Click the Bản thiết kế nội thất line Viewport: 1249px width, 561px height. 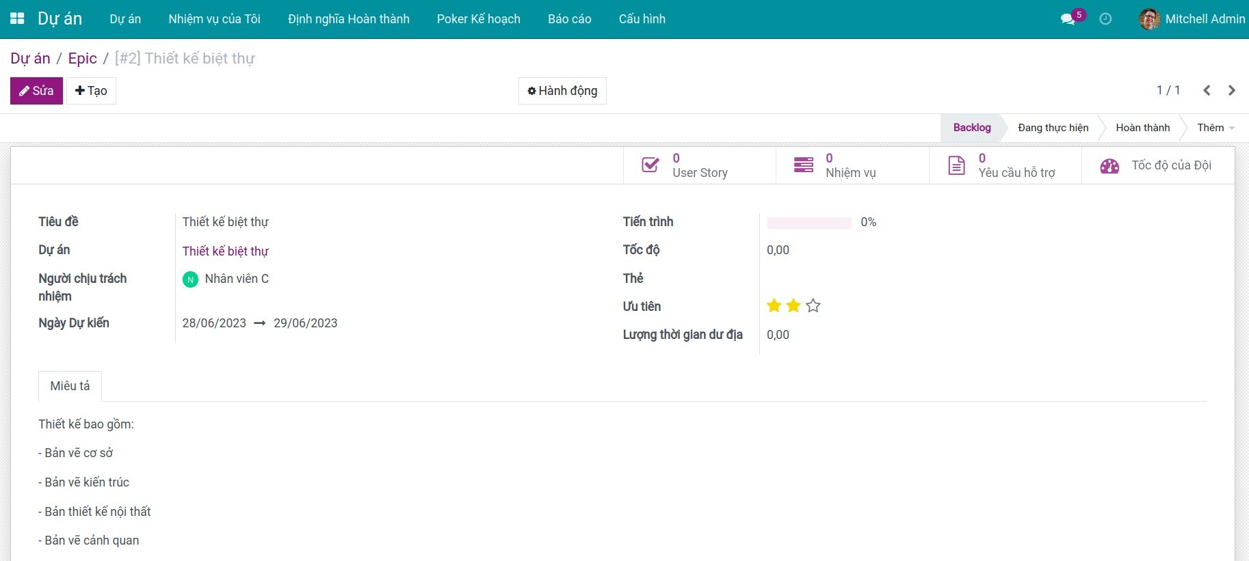point(94,512)
